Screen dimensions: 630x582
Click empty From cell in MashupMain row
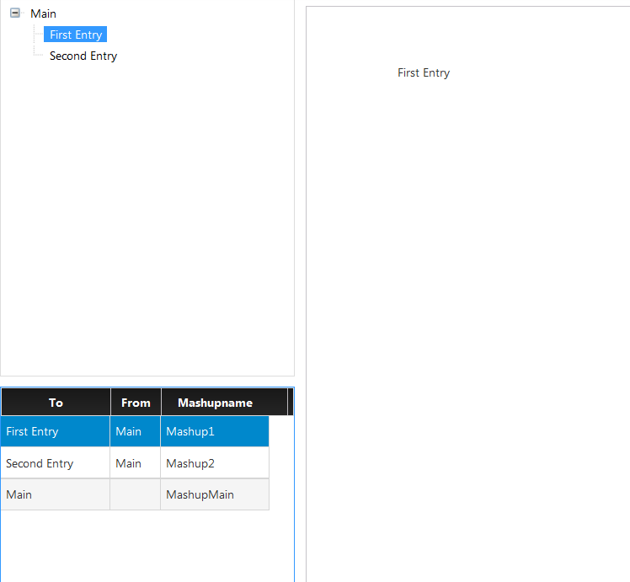pos(135,494)
